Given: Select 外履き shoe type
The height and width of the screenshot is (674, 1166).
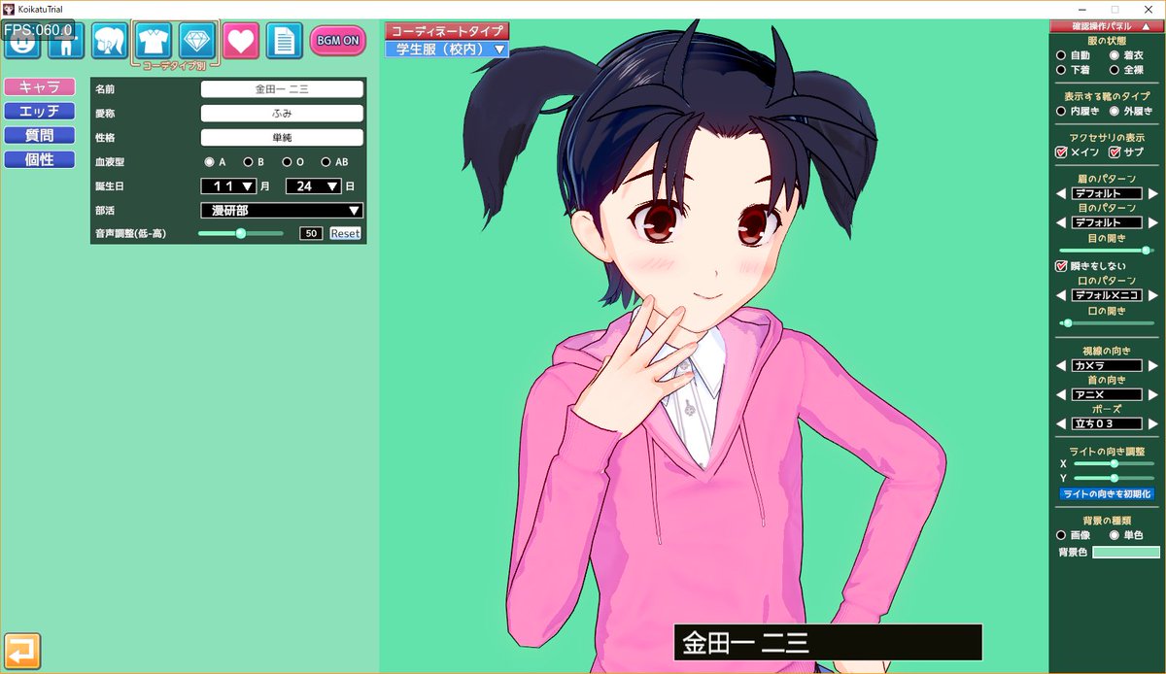Looking at the screenshot, I should pyautogui.click(x=1115, y=111).
